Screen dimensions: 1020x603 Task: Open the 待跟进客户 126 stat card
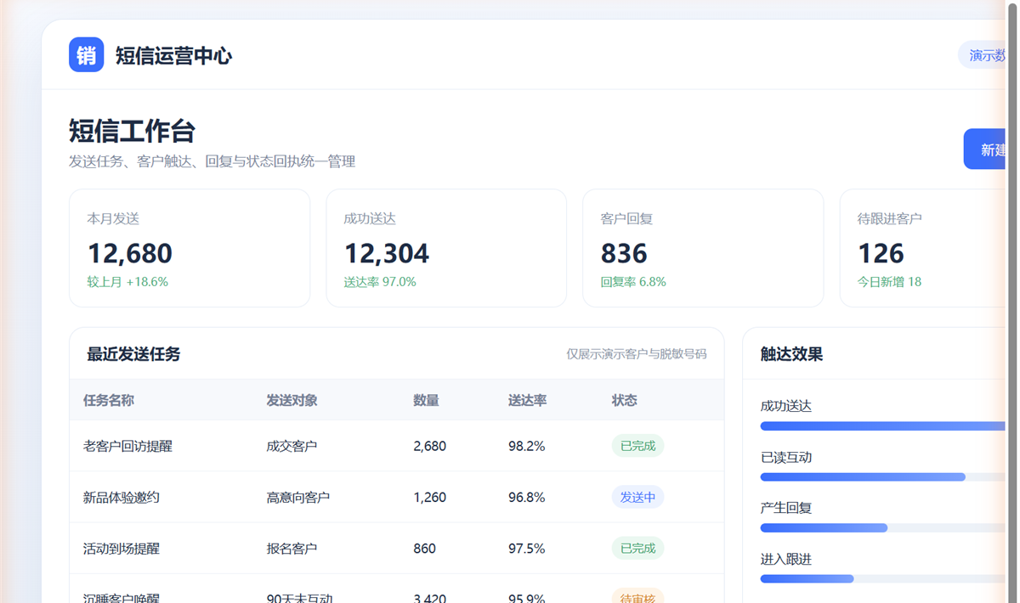pos(923,248)
